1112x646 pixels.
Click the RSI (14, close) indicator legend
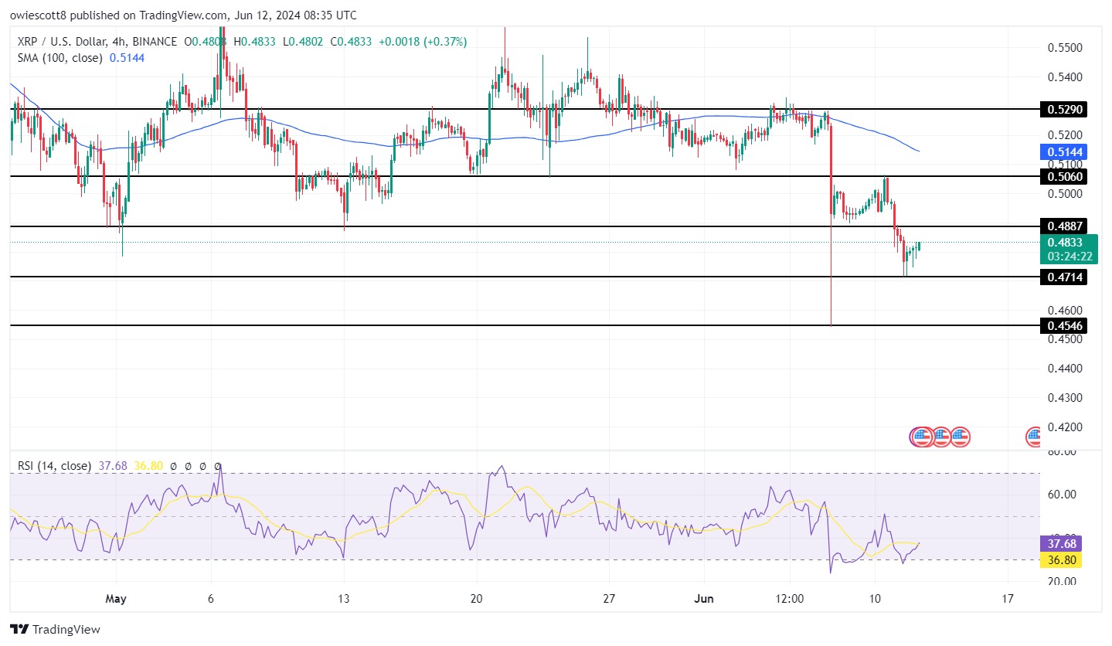54,466
